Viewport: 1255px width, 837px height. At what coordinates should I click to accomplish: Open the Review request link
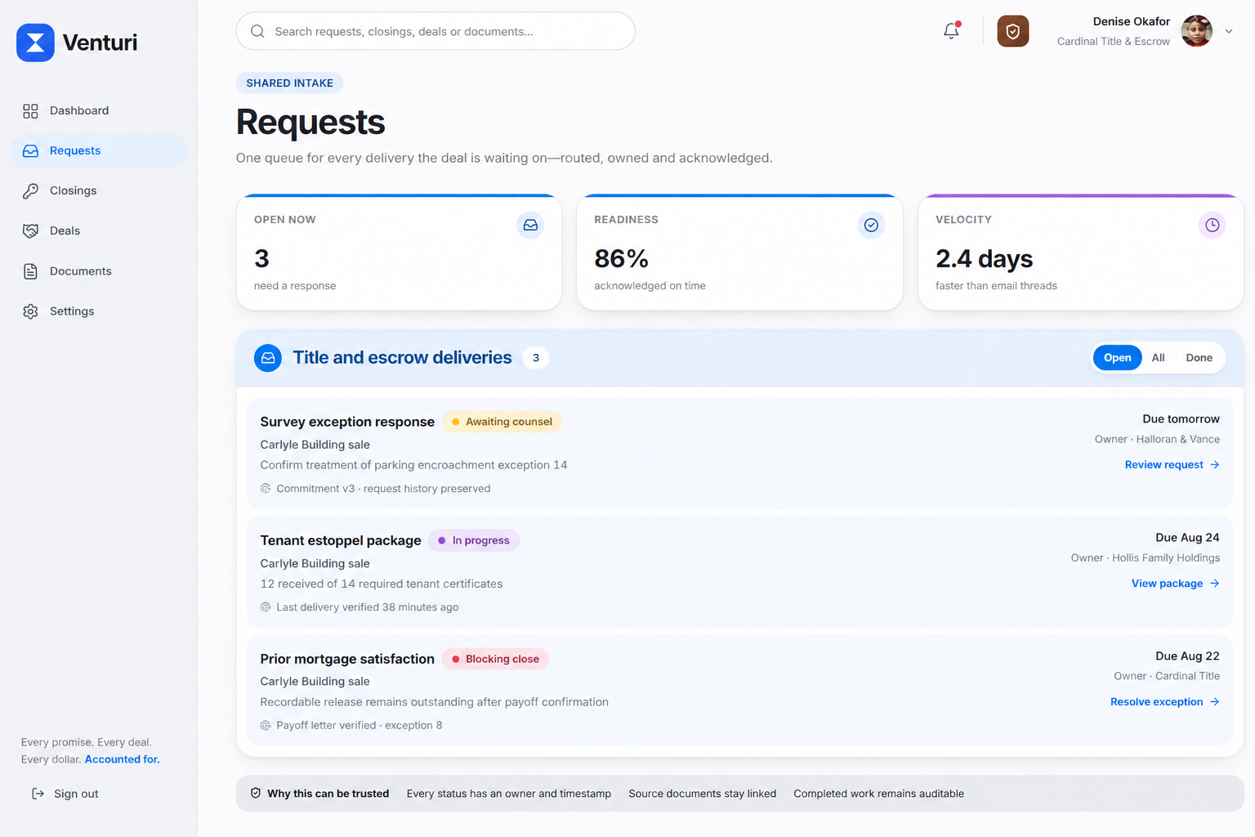[1172, 465]
